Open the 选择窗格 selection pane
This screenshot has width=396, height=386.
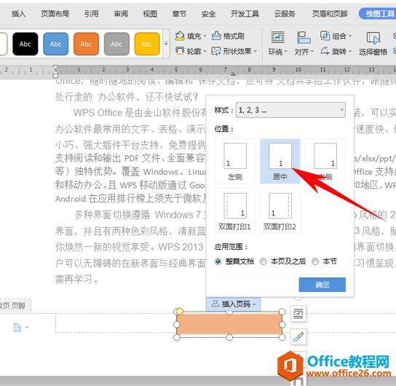point(373,44)
